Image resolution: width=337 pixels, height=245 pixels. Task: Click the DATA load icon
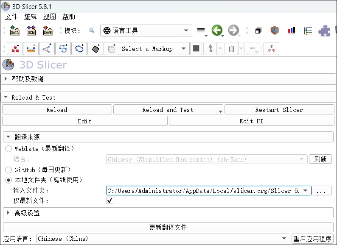tap(14, 31)
